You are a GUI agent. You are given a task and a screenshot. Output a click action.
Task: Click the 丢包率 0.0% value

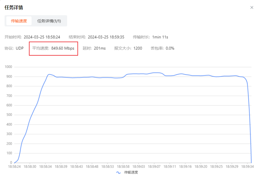(170, 48)
